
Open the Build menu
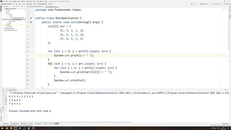[x=27, y=1]
